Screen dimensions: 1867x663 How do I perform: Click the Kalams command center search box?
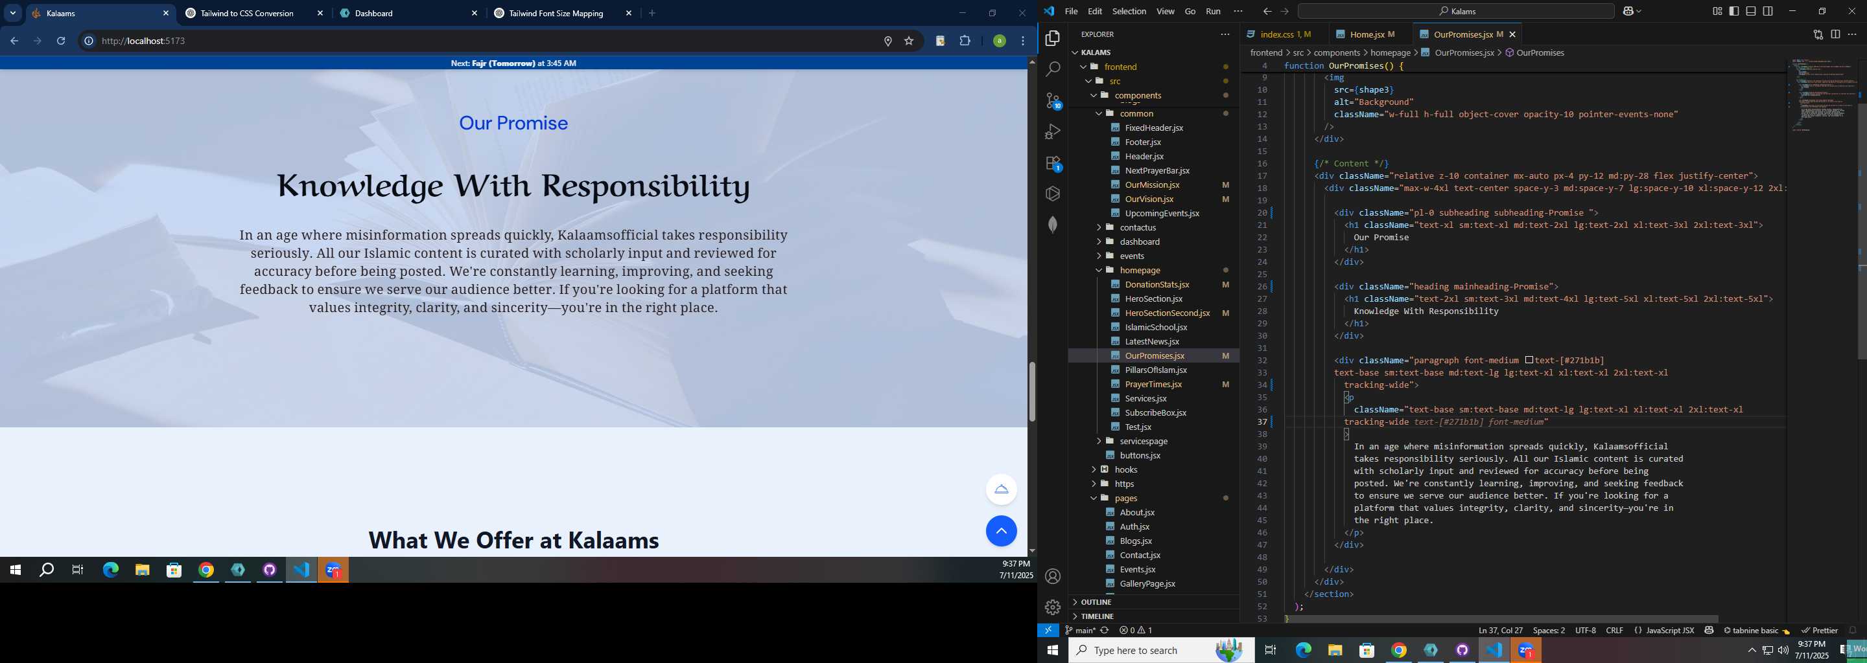pos(1455,12)
